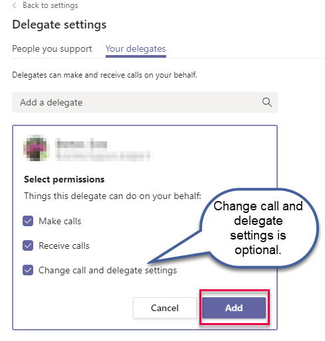325x341 pixels.
Task: Uncheck the Make calls checkbox
Action: 28,221
